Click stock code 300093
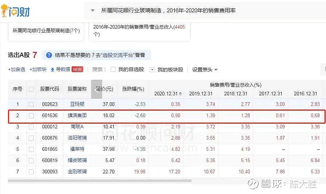 click(x=50, y=172)
